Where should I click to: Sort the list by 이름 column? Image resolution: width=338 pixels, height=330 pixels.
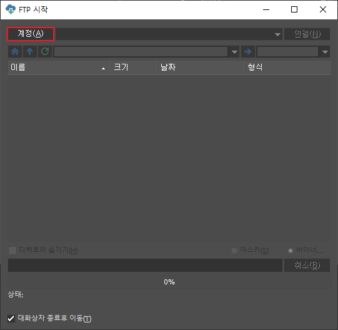click(59, 67)
